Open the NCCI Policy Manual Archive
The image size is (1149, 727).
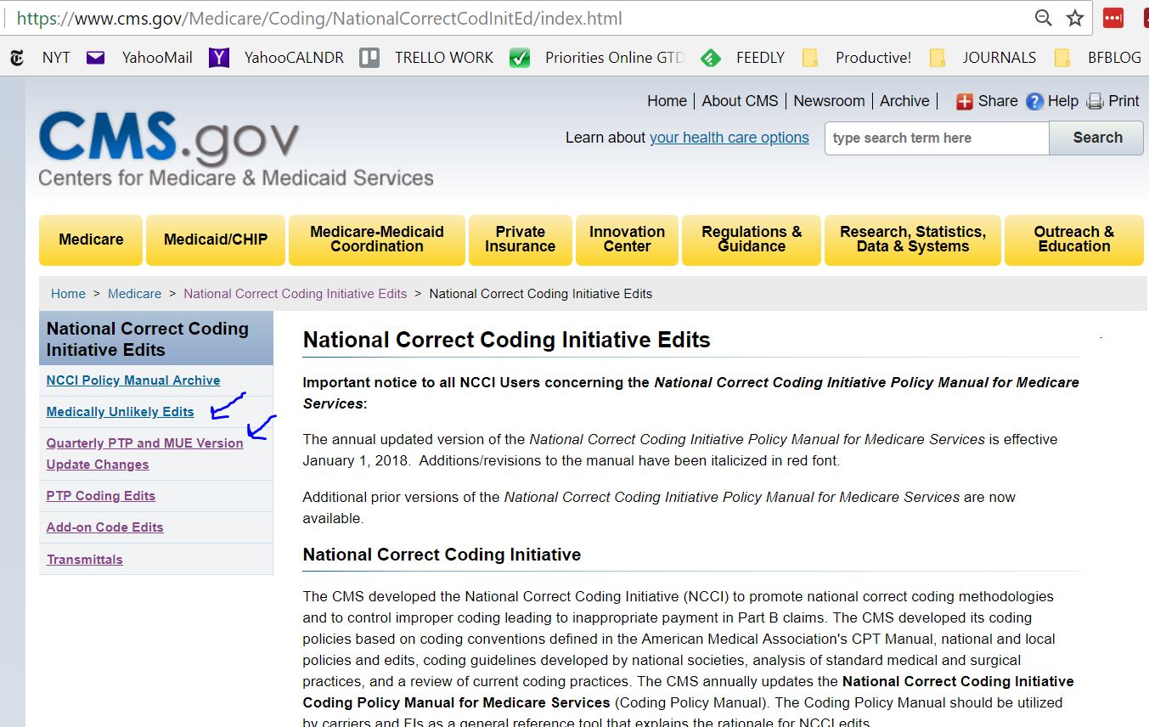point(133,380)
